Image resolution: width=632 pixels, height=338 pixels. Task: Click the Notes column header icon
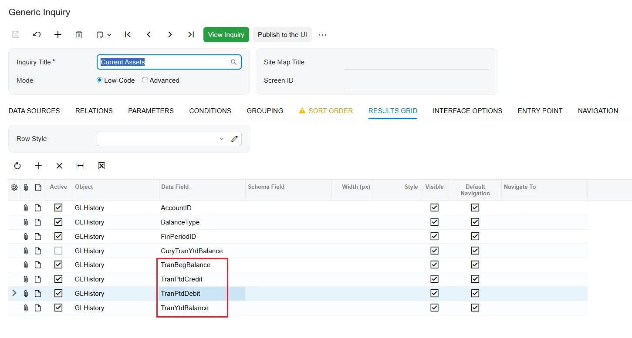[38, 187]
